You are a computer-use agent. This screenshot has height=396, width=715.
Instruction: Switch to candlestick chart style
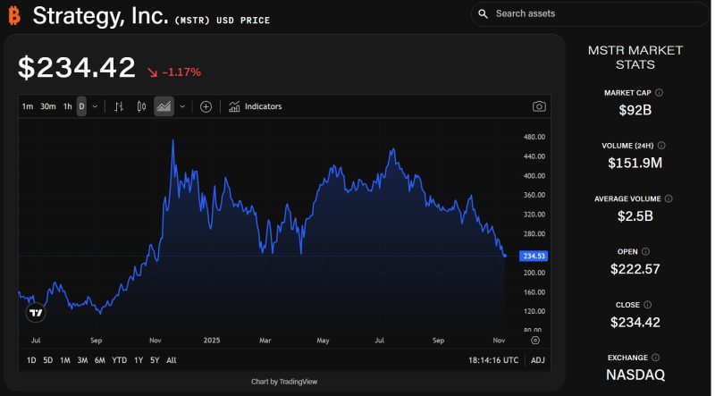[x=141, y=106]
